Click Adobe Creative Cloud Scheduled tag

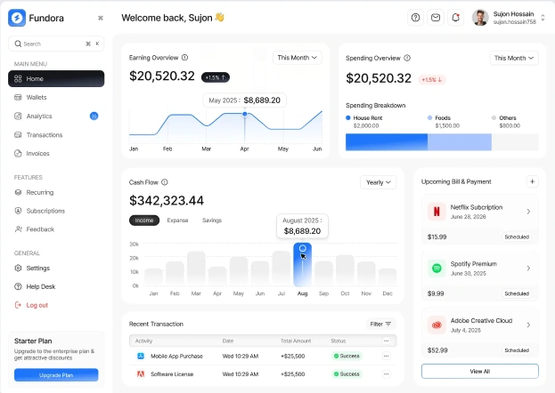pyautogui.click(x=517, y=350)
